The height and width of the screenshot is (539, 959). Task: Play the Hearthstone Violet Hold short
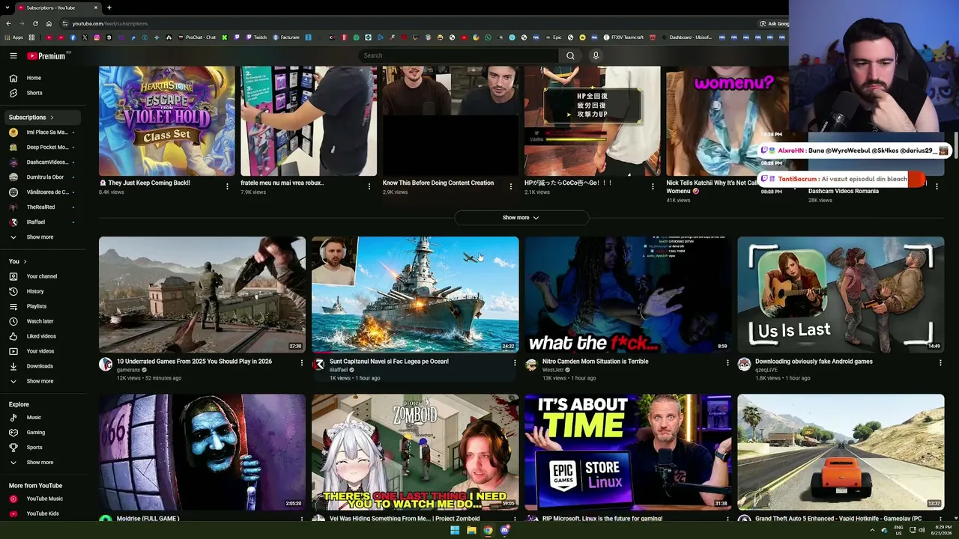point(166,121)
